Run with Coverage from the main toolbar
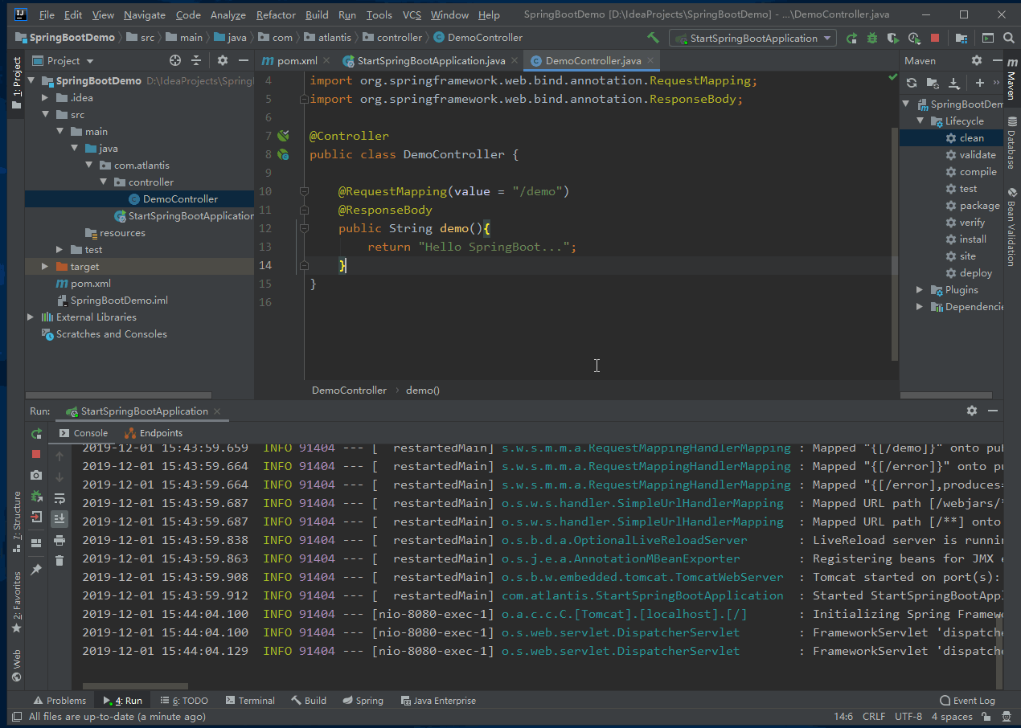The height and width of the screenshot is (728, 1021). 892,38
